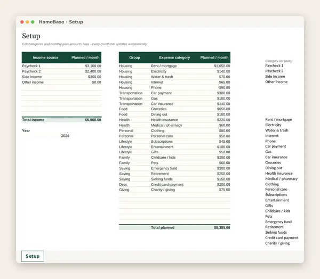
Task: Select the Groceries amount $650.00
Action: click(223, 109)
